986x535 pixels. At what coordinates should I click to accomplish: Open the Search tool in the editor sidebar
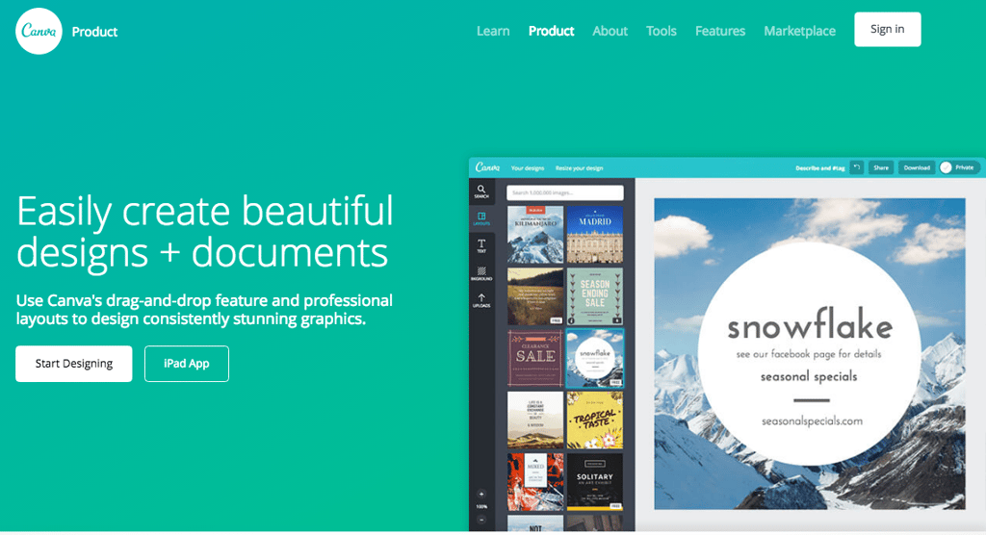click(x=481, y=191)
